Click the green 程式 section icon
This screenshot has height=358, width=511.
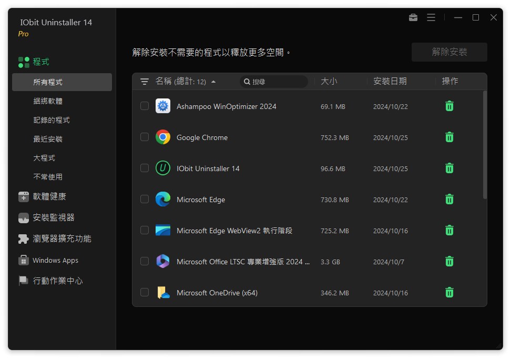(x=24, y=62)
